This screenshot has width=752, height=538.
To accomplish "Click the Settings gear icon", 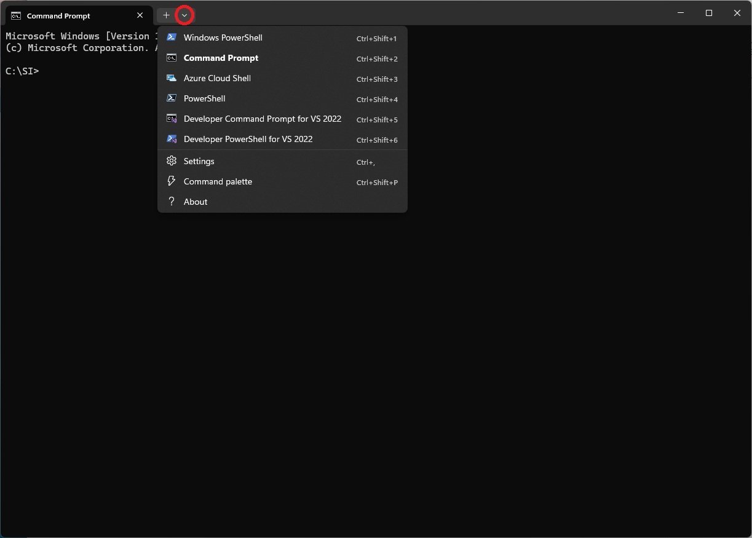I will click(x=172, y=161).
